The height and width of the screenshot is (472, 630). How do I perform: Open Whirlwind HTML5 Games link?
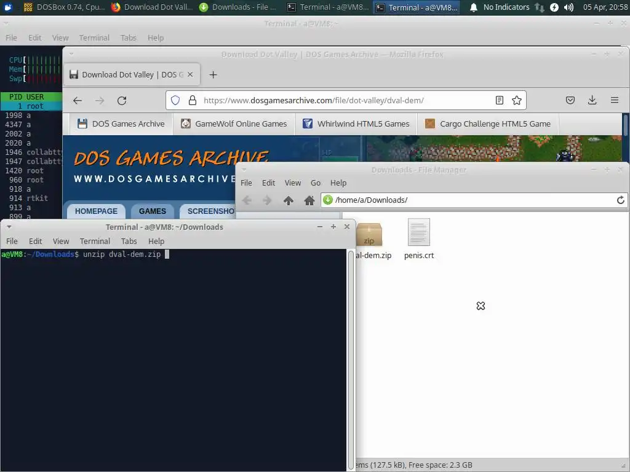coord(356,124)
